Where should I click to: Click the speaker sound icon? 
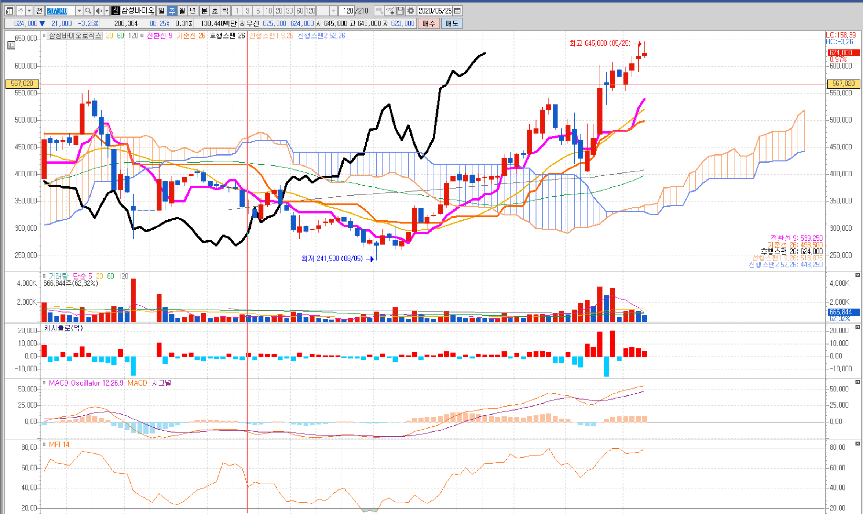click(x=99, y=11)
